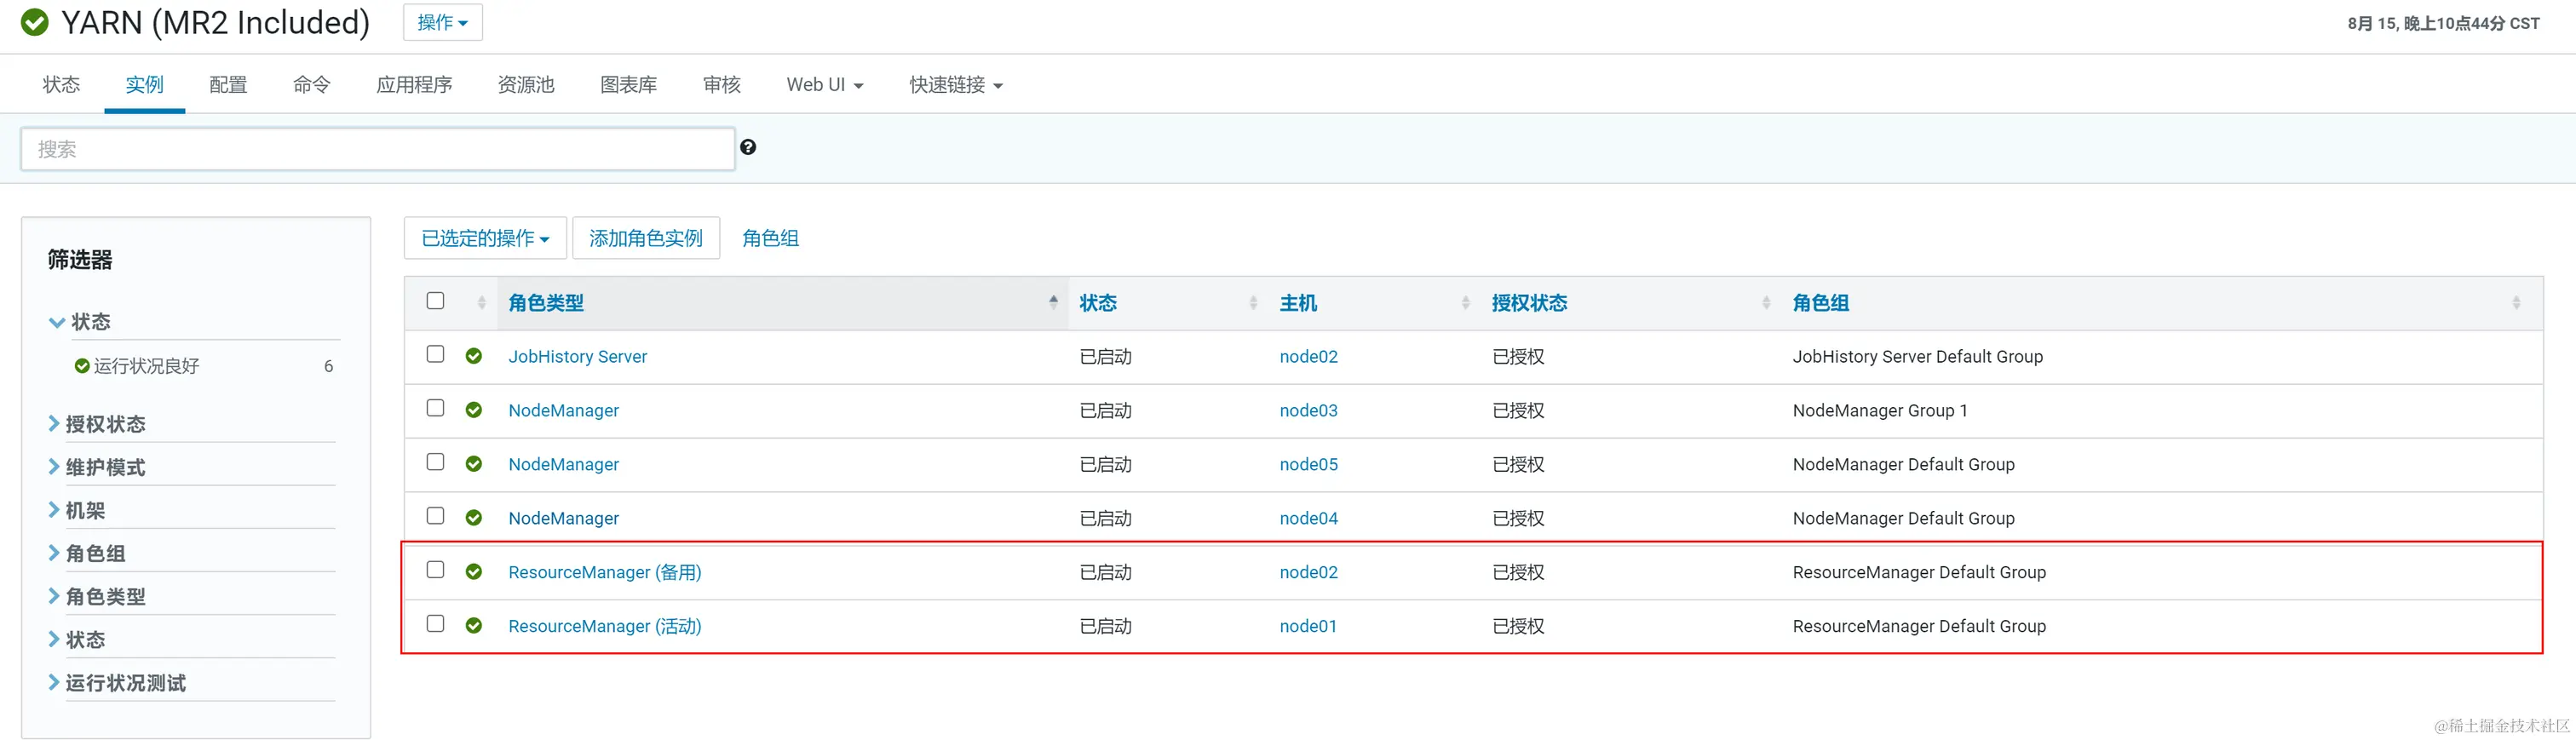Screen dimensions: 2576x740
Task: Open NodeManager link for node03 row
Action: [563, 411]
